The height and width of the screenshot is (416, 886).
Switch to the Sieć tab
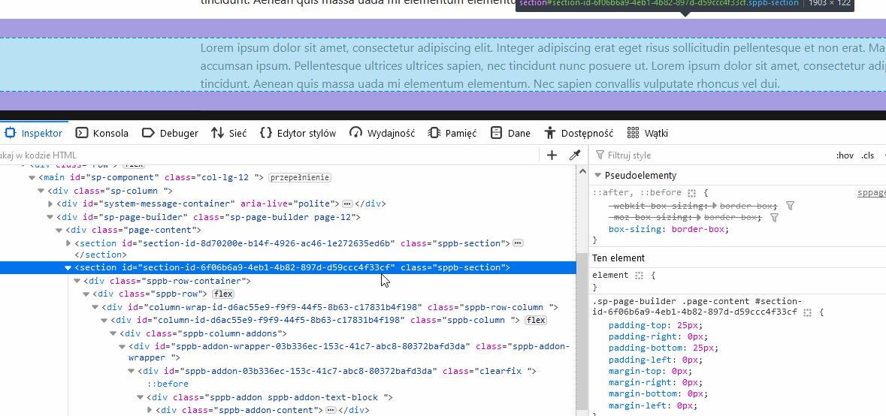click(x=228, y=133)
